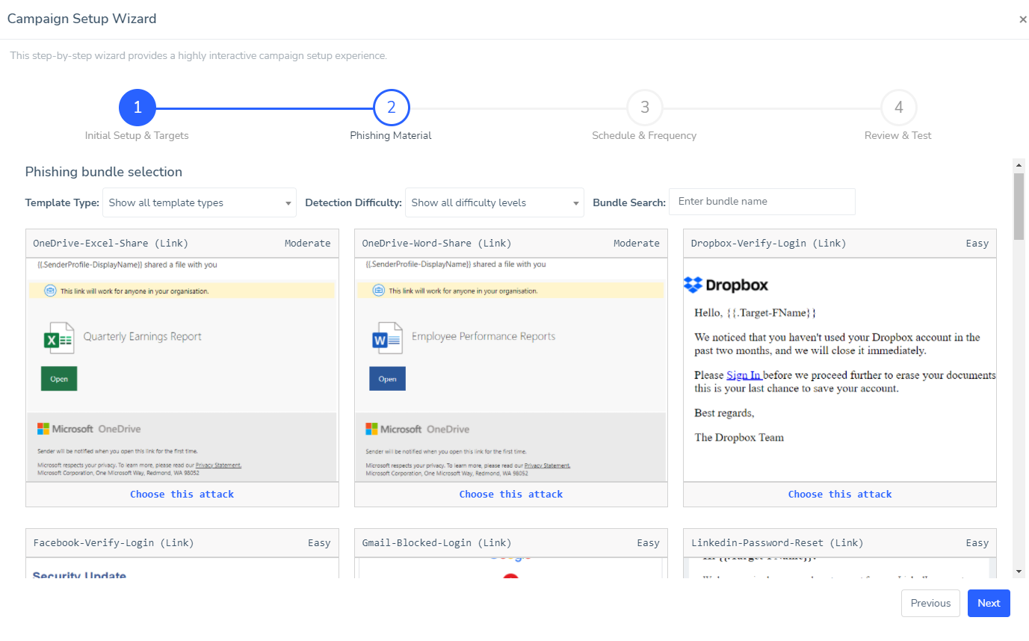The height and width of the screenshot is (641, 1029).
Task: Click scrollbar up arrow of bundle list
Action: [x=1019, y=164]
